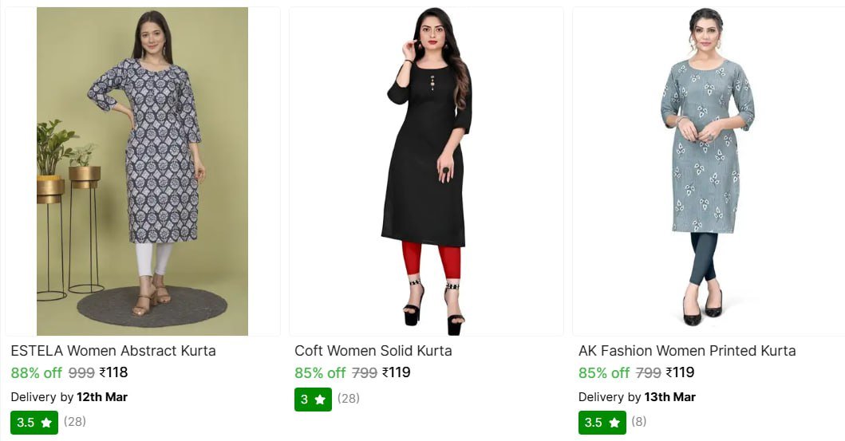Click the Coft Women Solid Kurta title
This screenshot has width=845, height=441.
pos(373,351)
